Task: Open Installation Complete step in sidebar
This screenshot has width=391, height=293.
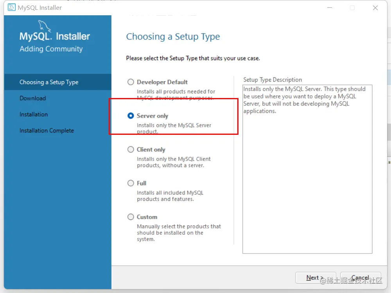Action: coord(47,130)
